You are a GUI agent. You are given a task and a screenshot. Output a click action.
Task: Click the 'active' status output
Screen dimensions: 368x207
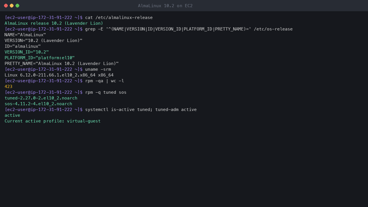pos(12,115)
